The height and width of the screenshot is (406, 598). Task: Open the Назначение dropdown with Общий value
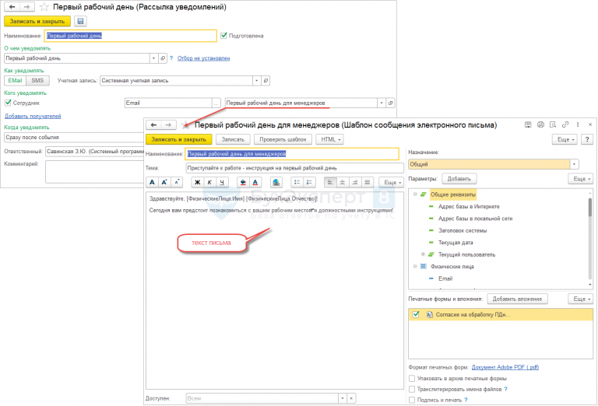tap(574, 165)
